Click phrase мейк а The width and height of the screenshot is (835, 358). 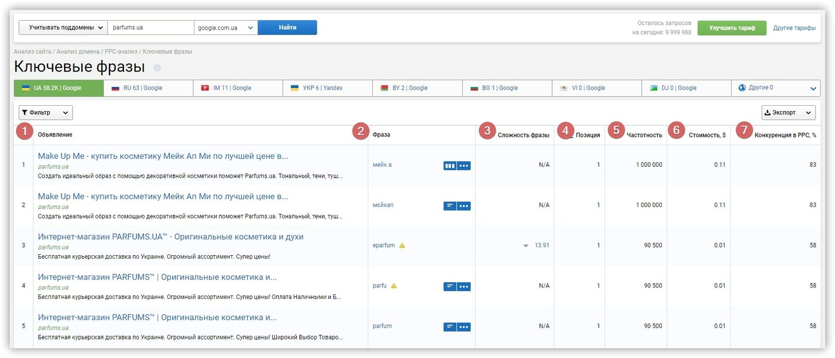pos(382,165)
